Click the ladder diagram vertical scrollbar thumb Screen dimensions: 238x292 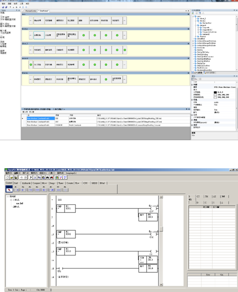[161, 229]
